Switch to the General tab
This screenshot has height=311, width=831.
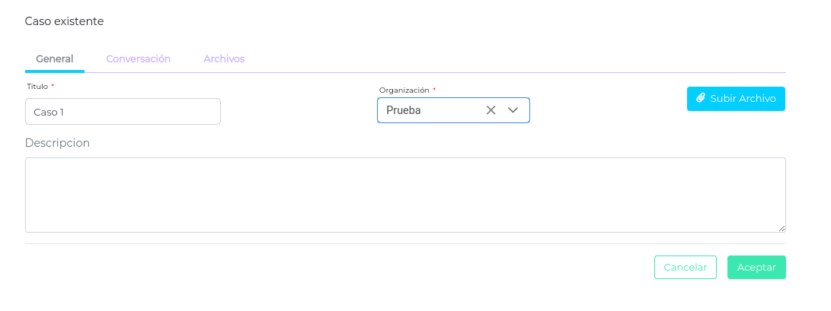[55, 59]
